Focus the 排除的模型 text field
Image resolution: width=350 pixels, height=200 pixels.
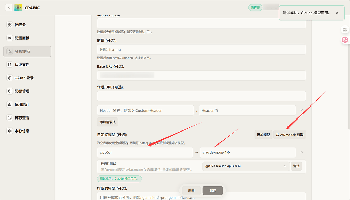(x=201, y=196)
